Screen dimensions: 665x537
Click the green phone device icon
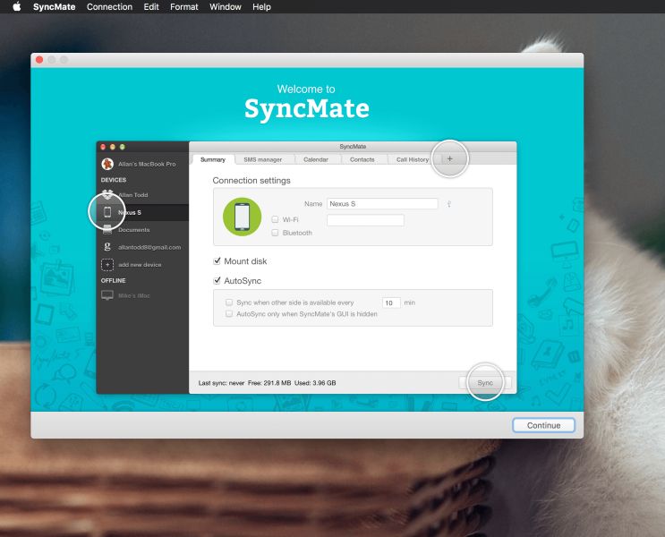[x=243, y=217]
